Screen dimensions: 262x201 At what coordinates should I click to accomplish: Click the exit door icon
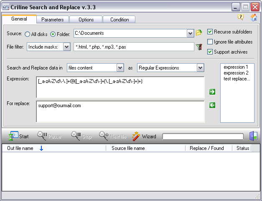(254, 136)
